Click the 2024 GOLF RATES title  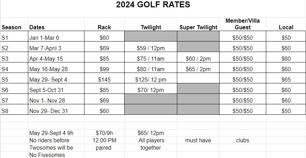(153, 5)
